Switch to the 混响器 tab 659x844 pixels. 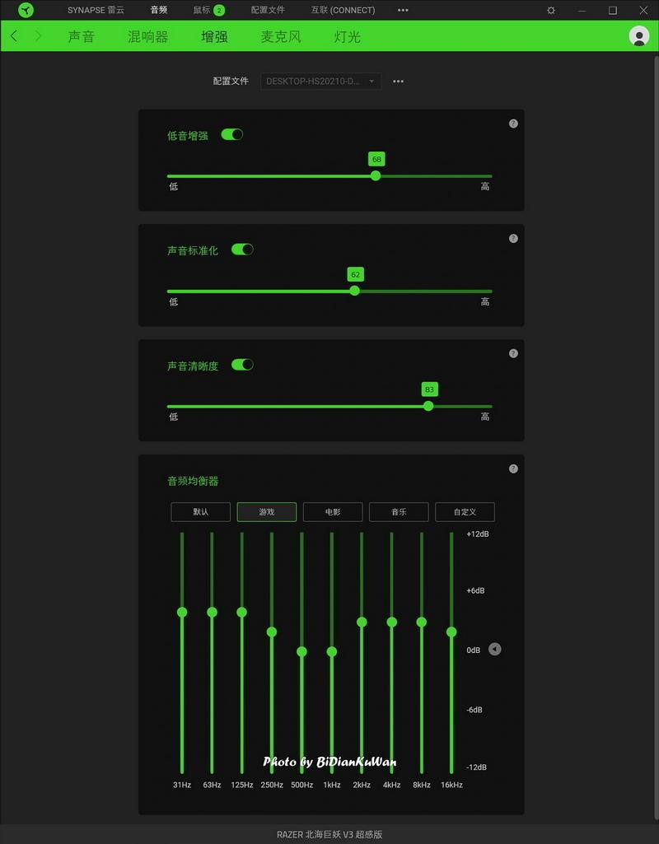coord(148,36)
